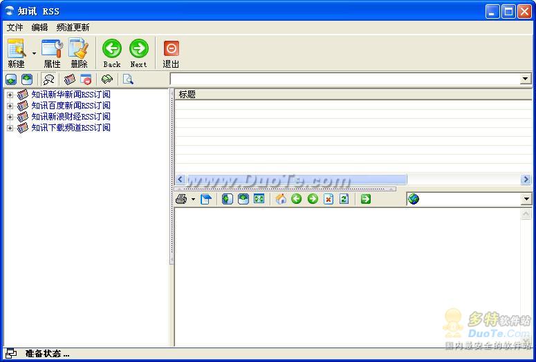Toggle the speech bubbles icon
The image size is (536, 362).
click(49, 79)
